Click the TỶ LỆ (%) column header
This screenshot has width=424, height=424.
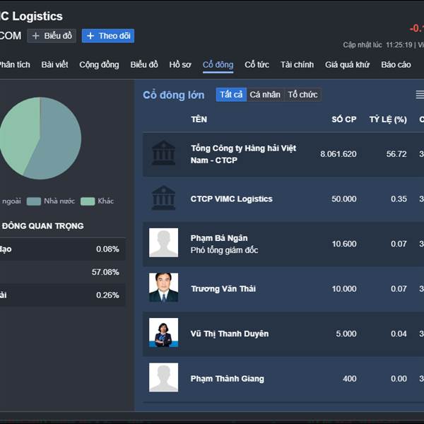[388, 119]
